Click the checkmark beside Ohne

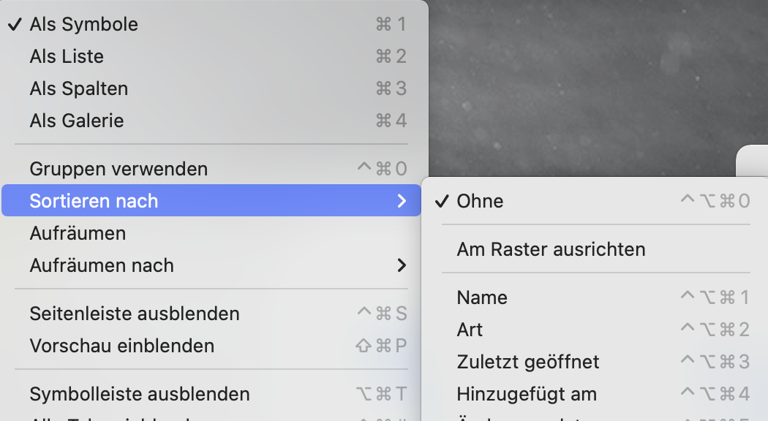tap(441, 201)
